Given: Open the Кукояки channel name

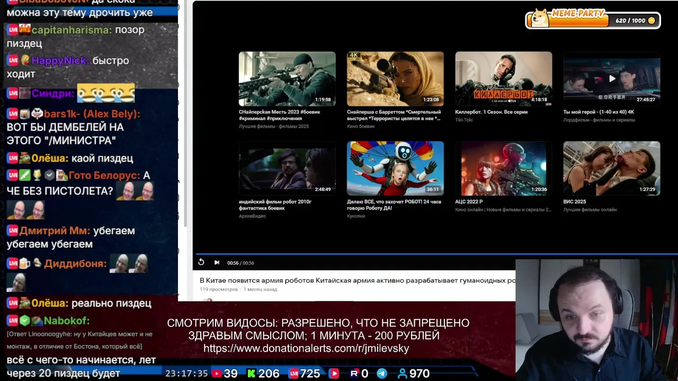Looking at the screenshot, I should click(356, 216).
